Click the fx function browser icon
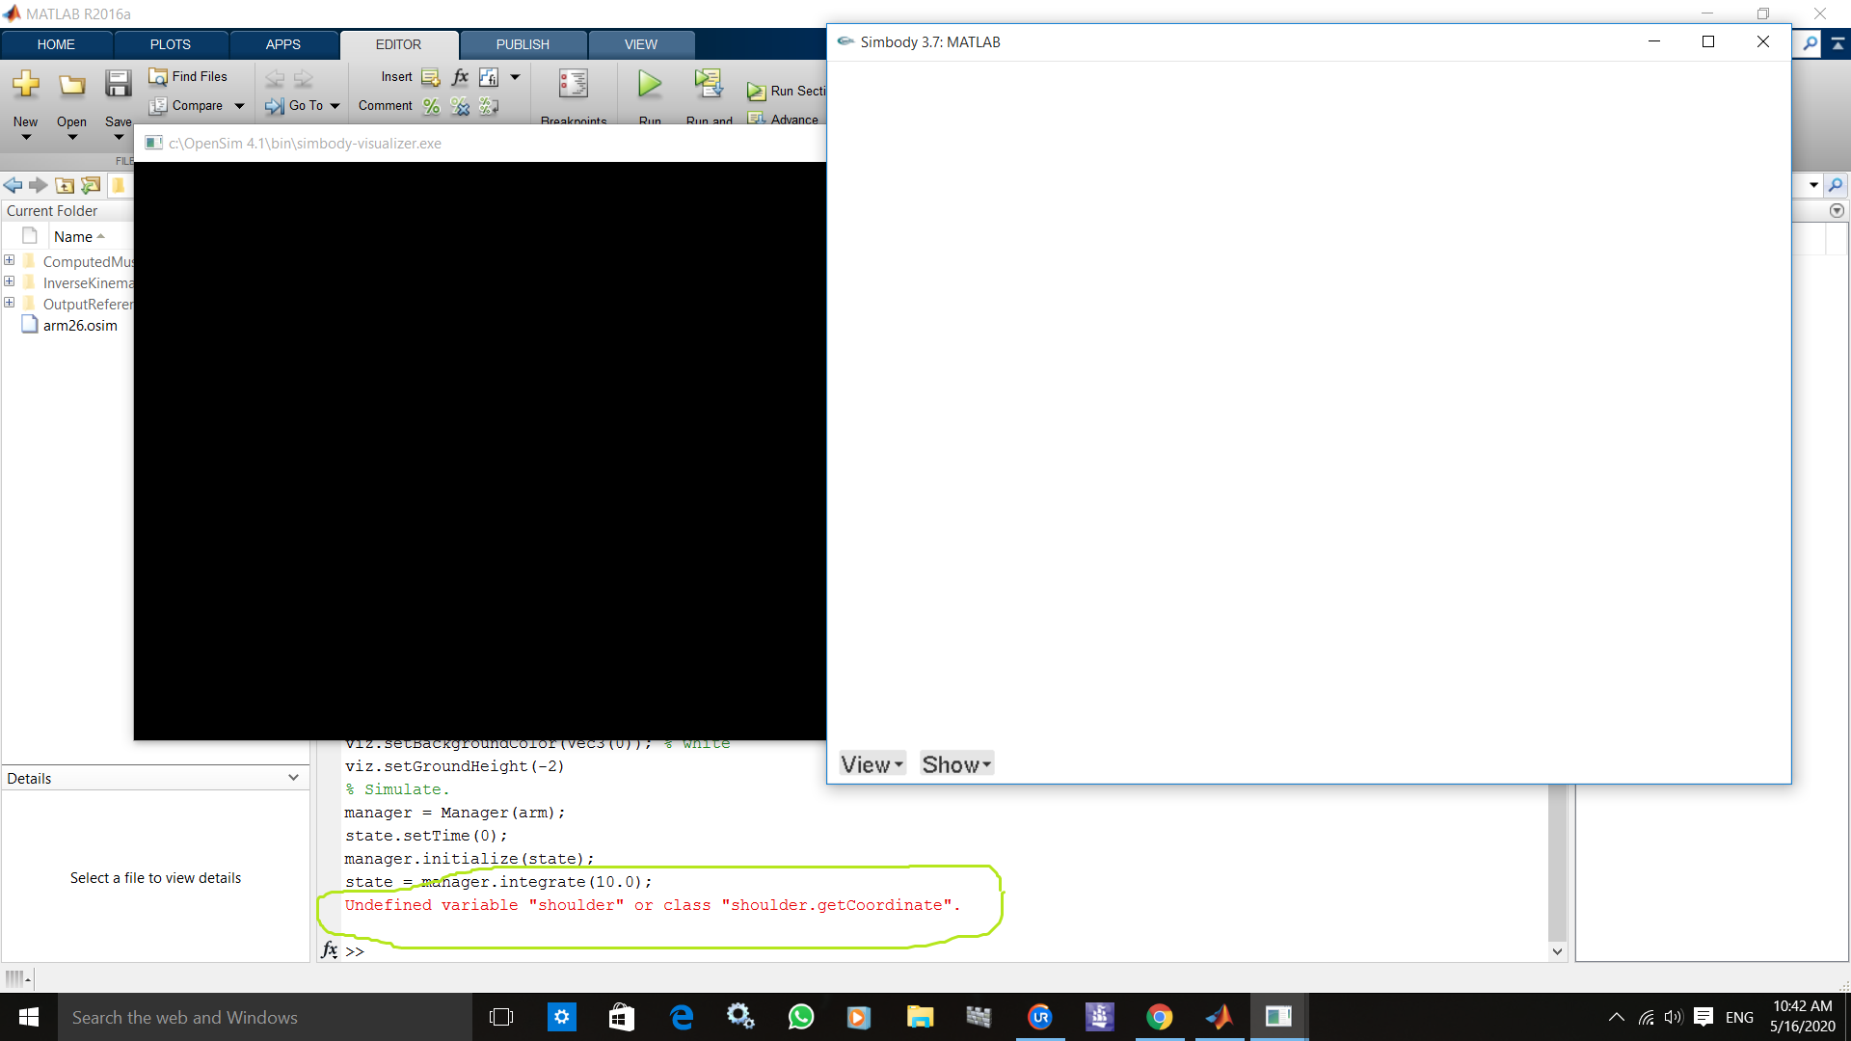Screen dimensions: 1851x1041 (x=330, y=950)
